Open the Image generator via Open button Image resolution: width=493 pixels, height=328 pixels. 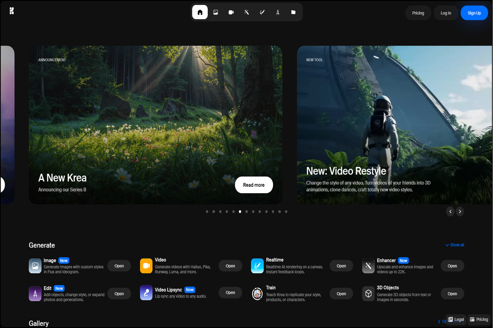coord(119,266)
